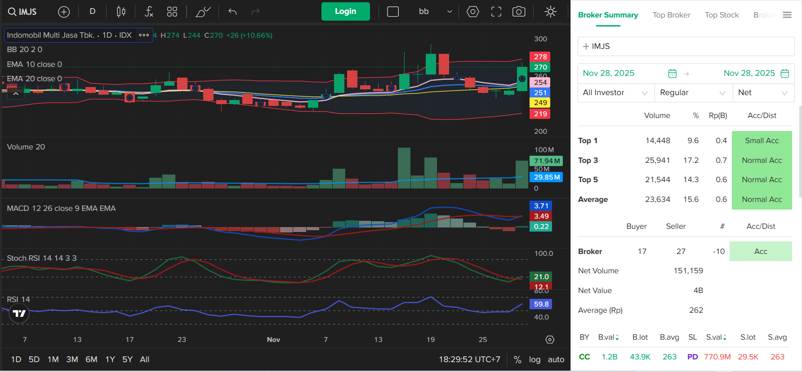
Task: Switch to the Top Stock tab
Action: click(x=722, y=15)
